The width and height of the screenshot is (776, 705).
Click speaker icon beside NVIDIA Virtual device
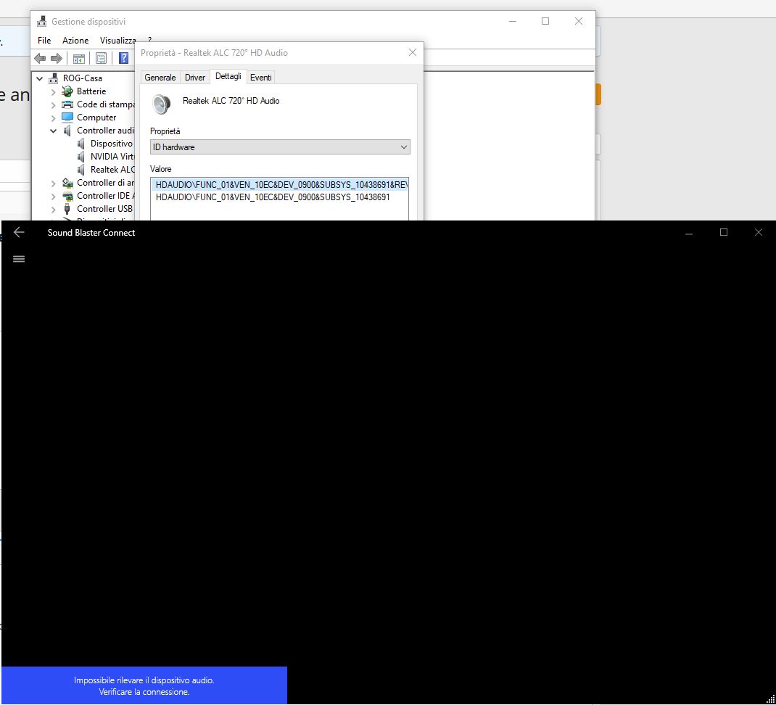click(81, 157)
